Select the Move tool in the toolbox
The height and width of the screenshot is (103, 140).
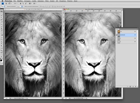2,12
